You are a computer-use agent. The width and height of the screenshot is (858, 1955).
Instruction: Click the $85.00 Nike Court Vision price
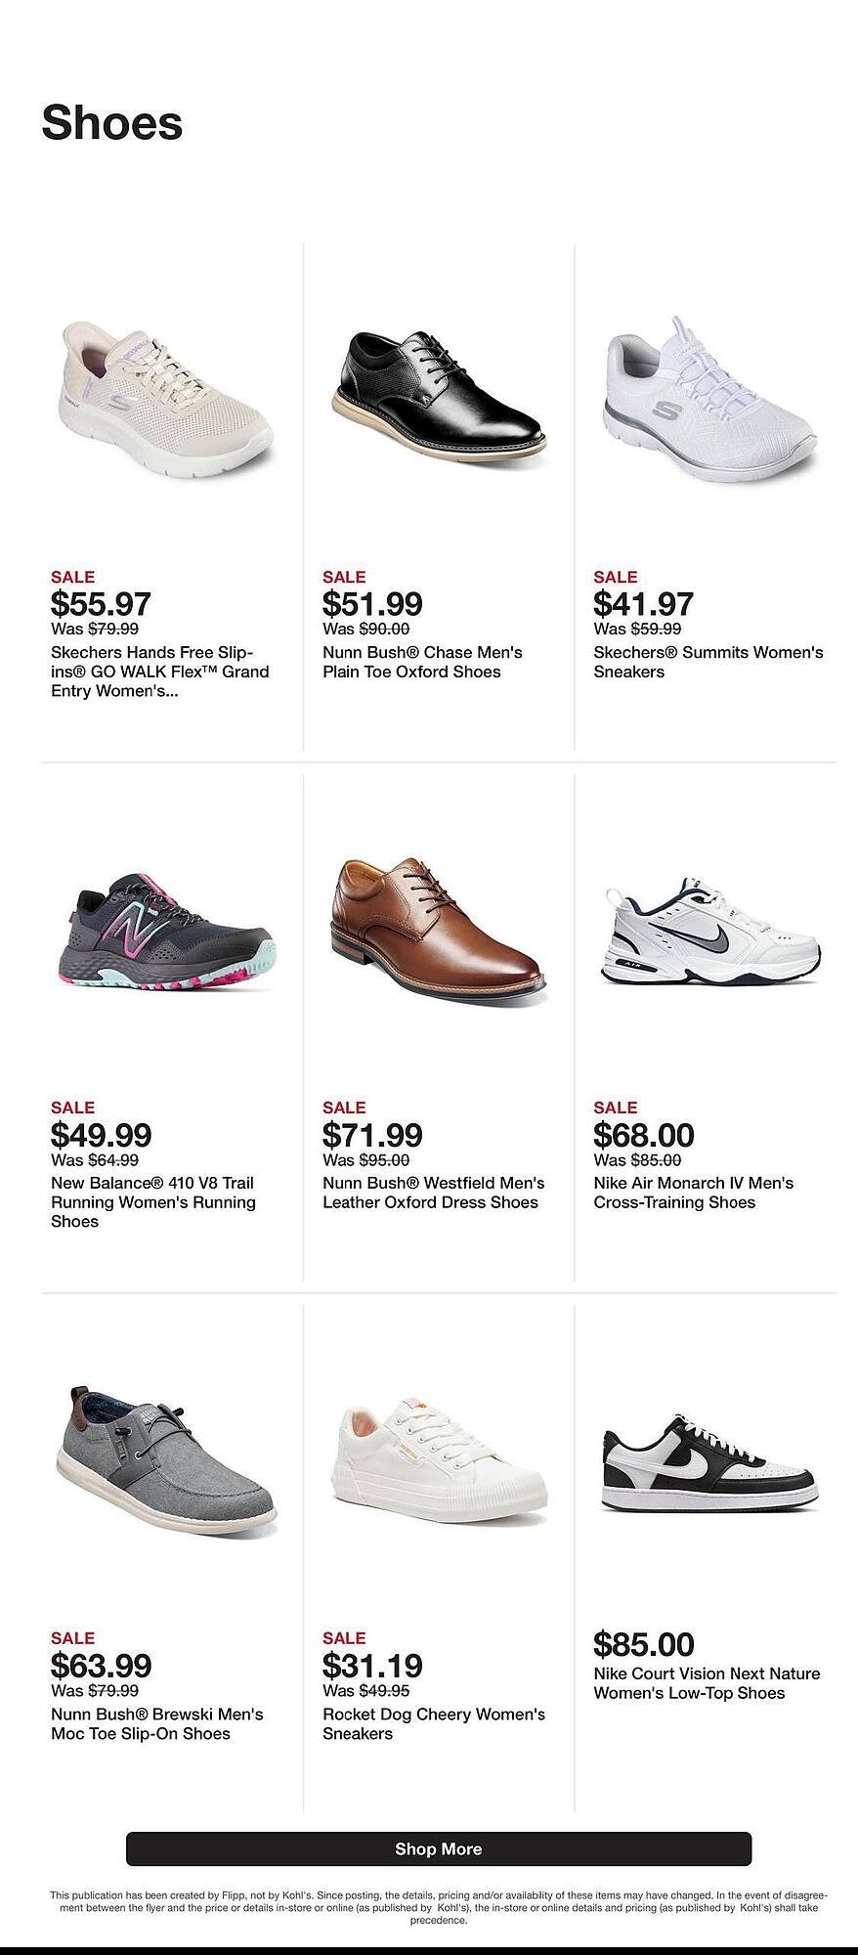coord(644,1643)
